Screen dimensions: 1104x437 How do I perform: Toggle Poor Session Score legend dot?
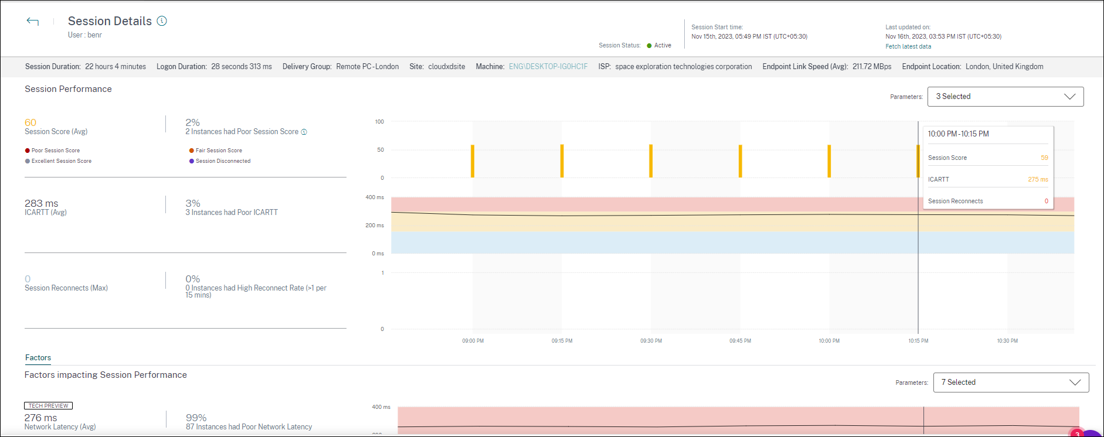click(x=28, y=151)
